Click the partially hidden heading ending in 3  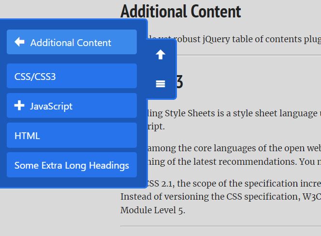click(179, 82)
